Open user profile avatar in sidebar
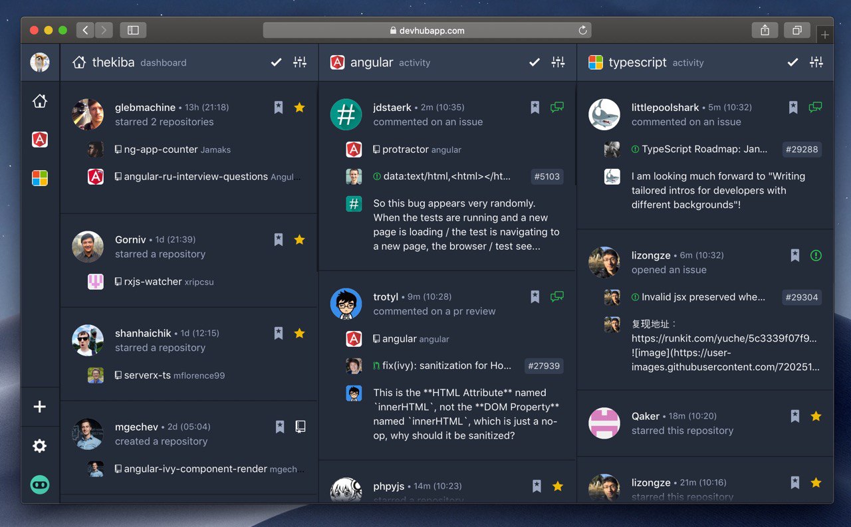 tap(40, 62)
